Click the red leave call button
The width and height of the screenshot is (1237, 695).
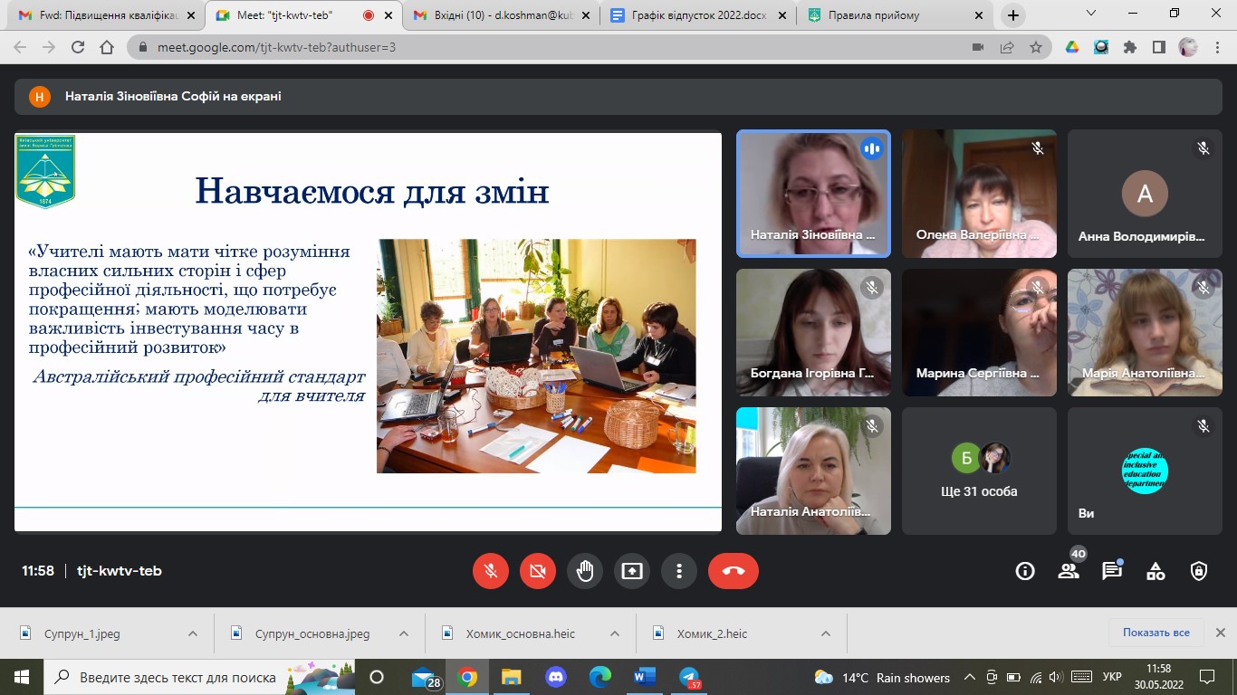click(x=733, y=571)
